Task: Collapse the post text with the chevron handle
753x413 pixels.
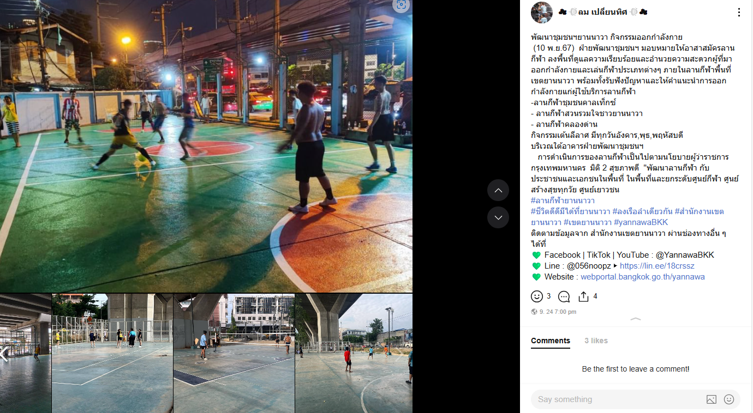Action: tap(636, 319)
